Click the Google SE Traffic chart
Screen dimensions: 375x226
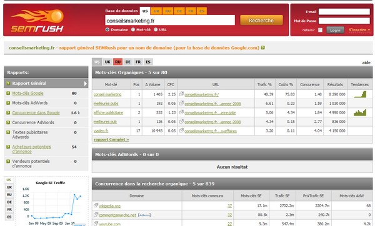pyautogui.click(x=51, y=202)
